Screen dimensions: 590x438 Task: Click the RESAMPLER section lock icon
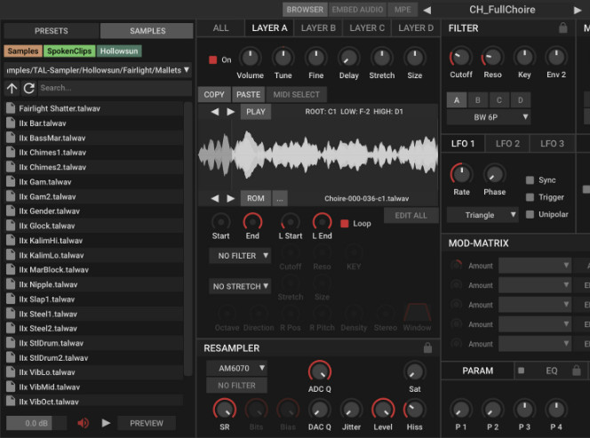(x=427, y=348)
